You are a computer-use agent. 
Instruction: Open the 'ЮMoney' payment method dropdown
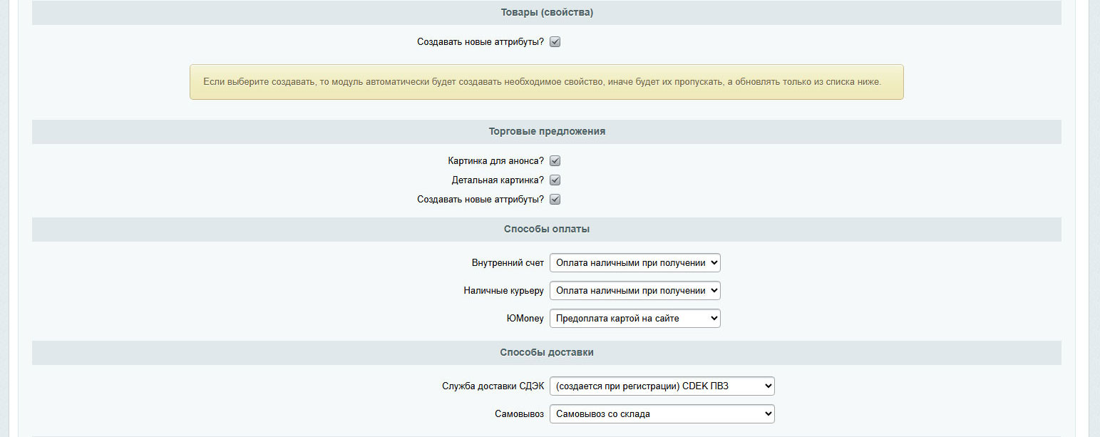[634, 319]
